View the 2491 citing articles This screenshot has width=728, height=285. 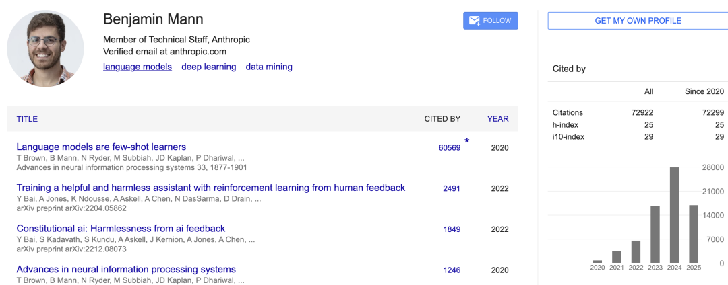452,189
